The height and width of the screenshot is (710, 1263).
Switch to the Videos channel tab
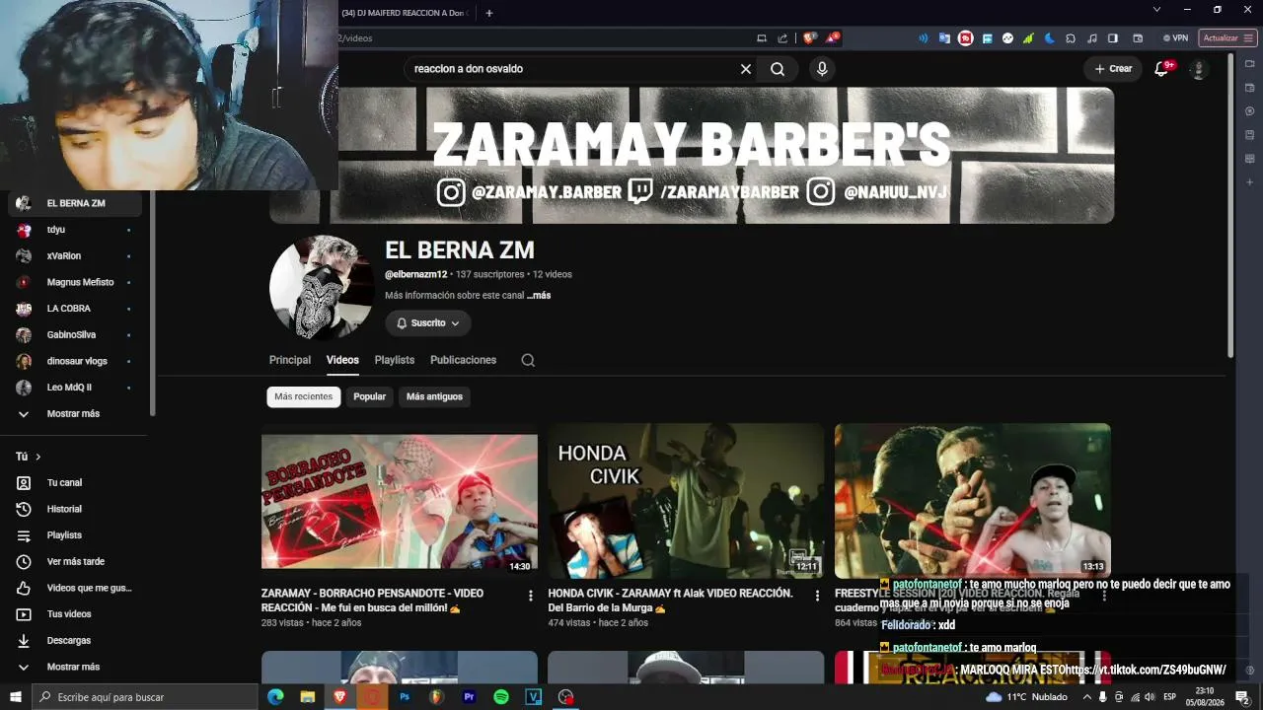[x=342, y=360]
